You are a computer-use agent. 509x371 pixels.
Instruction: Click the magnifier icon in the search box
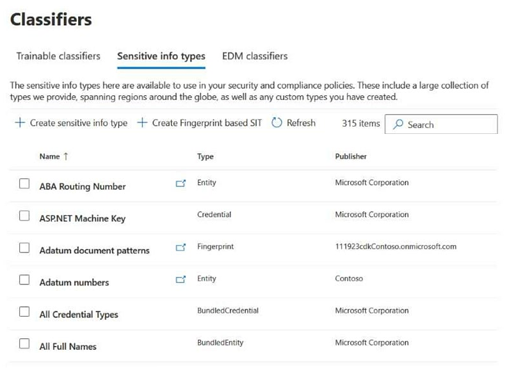[398, 124]
